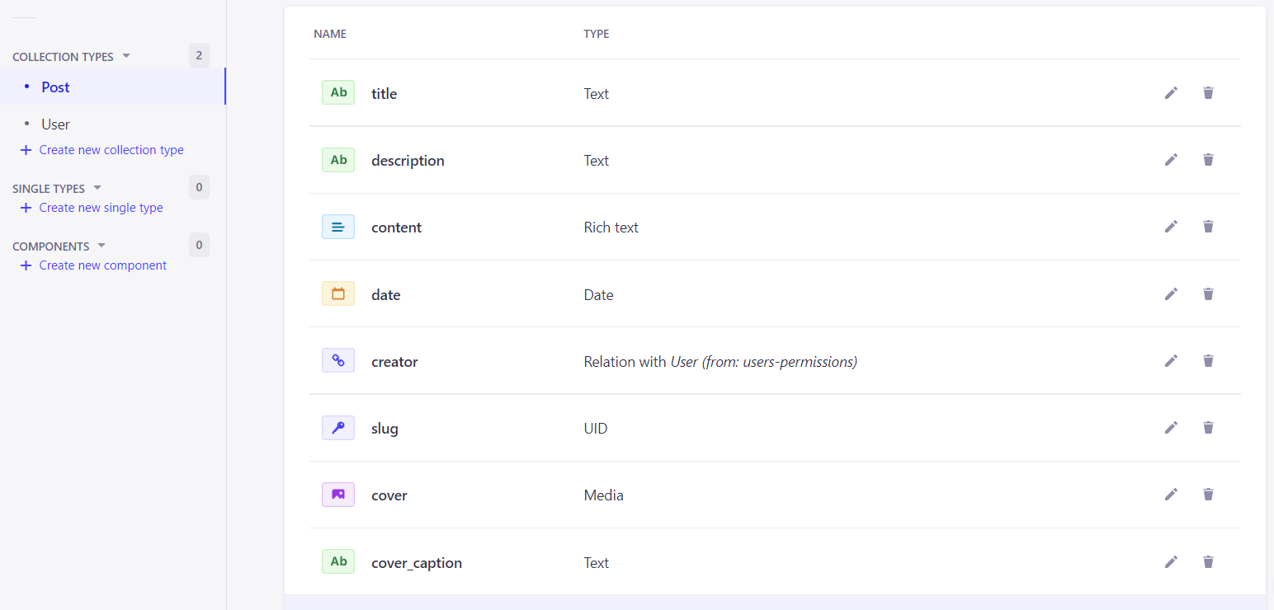Click Create new single type
Viewport: 1274px width, 610px height.
(x=100, y=207)
